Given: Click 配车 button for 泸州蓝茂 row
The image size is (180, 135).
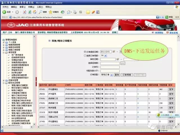Looking at the screenshot, I should (172, 94).
